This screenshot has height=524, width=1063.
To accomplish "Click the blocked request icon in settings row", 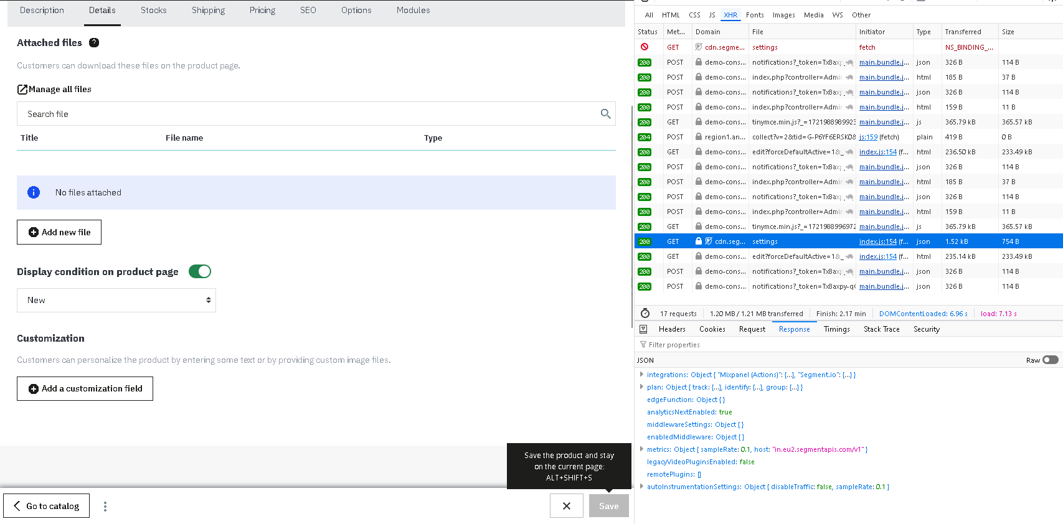I will click(x=645, y=47).
